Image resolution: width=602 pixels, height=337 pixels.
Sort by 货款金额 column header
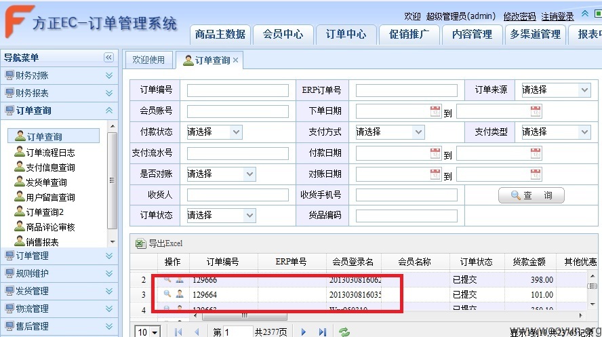pyautogui.click(x=529, y=262)
